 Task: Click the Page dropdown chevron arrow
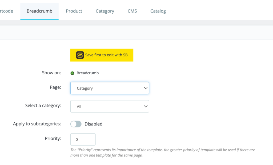146,88
